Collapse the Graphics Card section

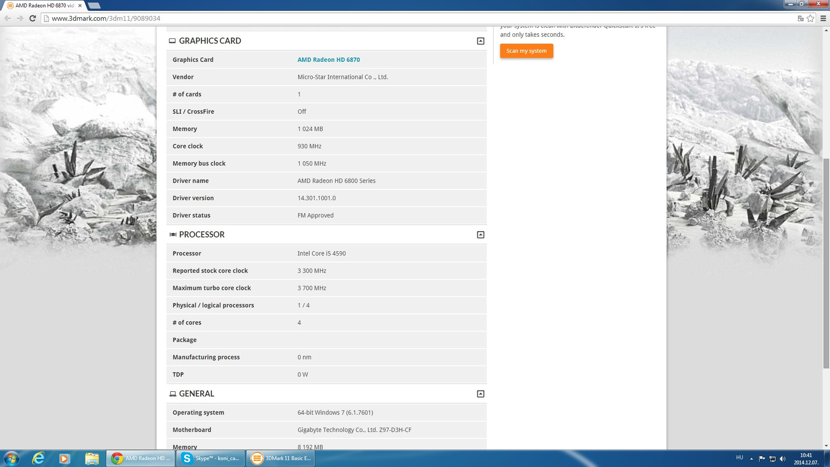pyautogui.click(x=480, y=41)
